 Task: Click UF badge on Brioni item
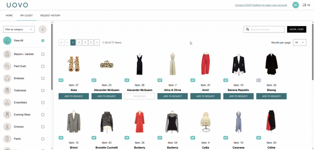coord(61,138)
